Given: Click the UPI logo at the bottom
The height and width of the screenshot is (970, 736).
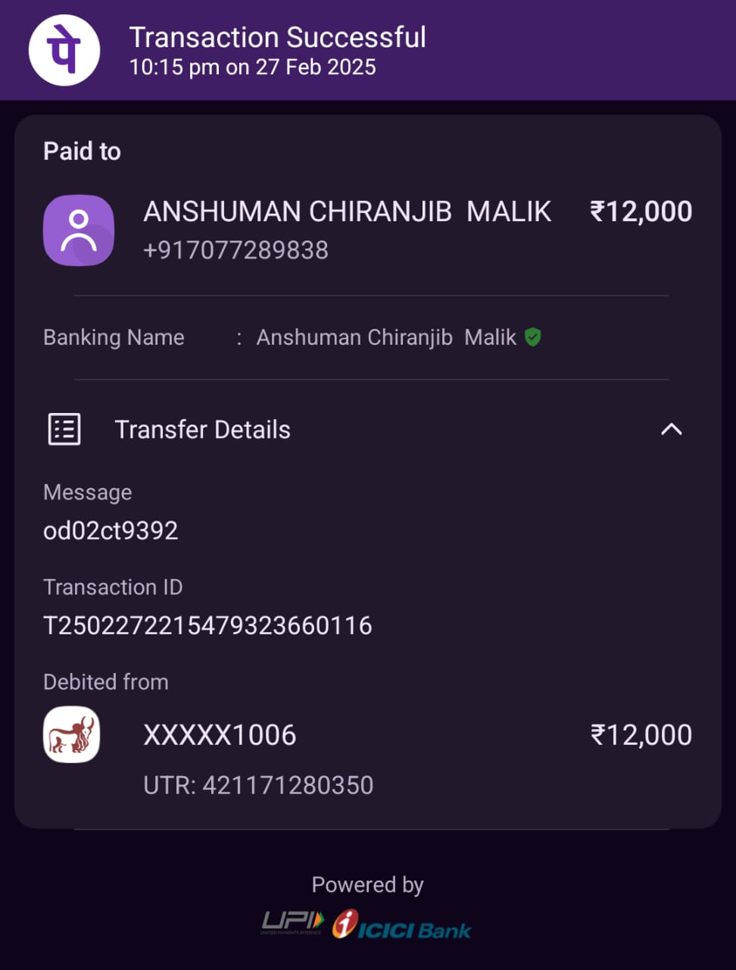Looking at the screenshot, I should 292,922.
